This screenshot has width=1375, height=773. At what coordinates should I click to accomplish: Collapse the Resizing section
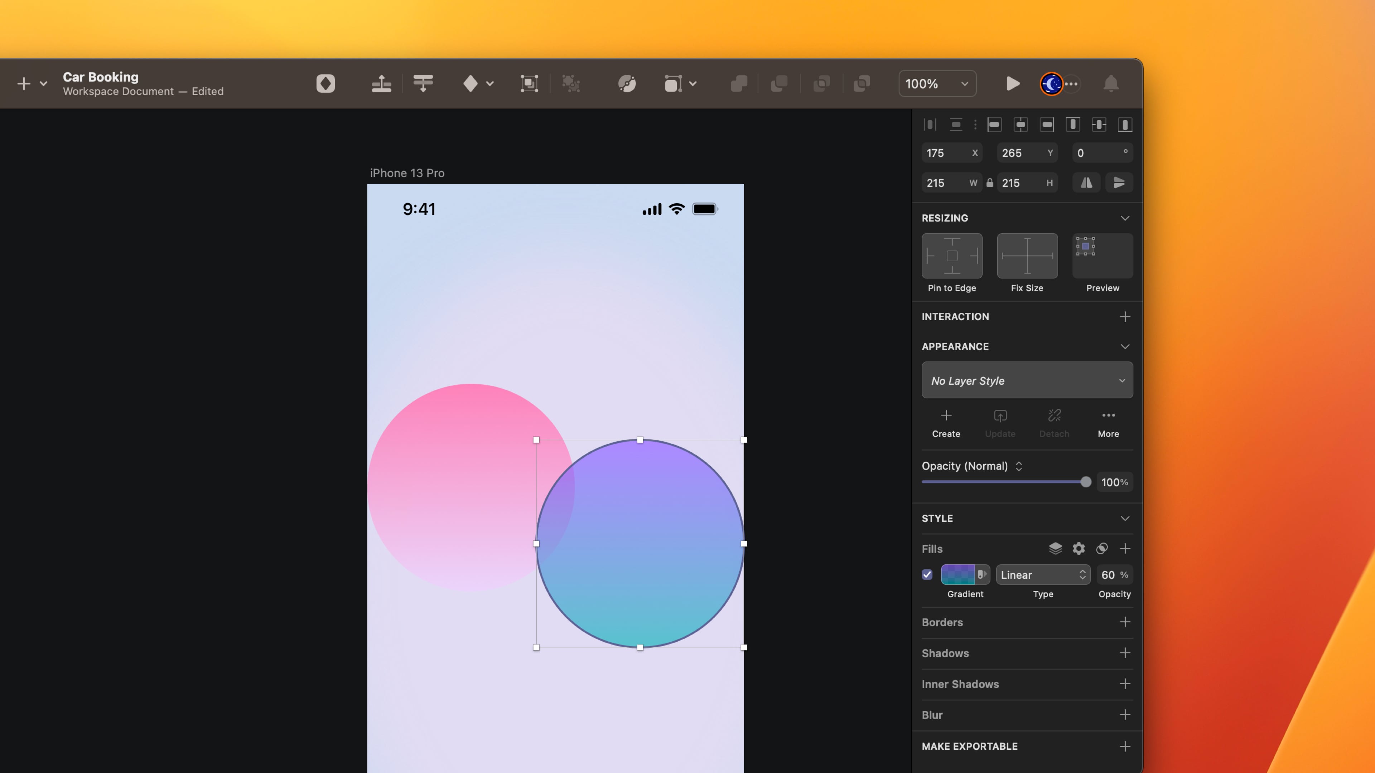(x=1125, y=218)
